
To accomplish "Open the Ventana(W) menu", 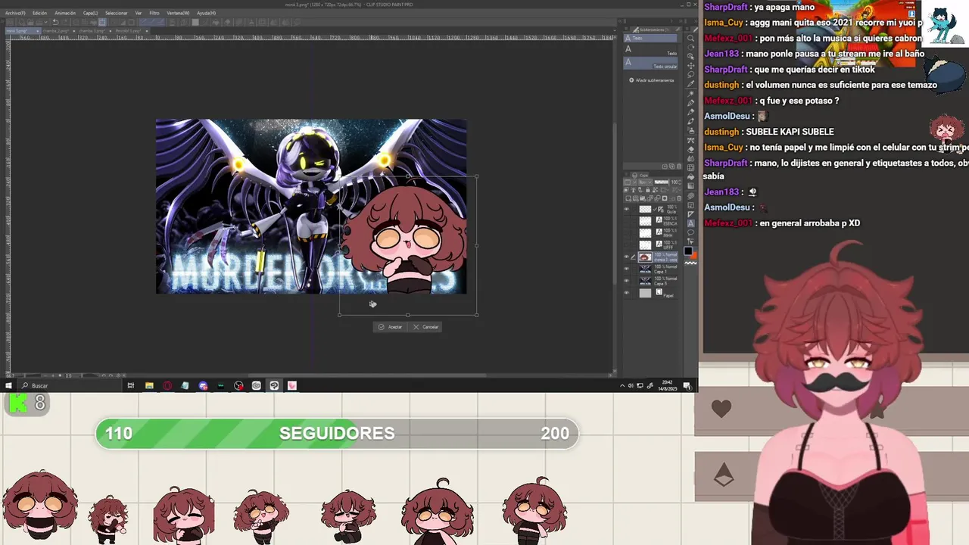I will (x=178, y=13).
